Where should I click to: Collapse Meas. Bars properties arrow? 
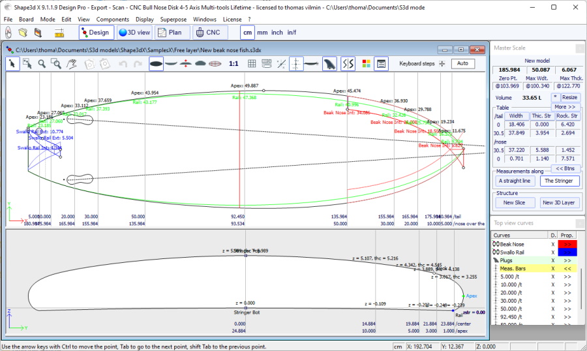567,267
